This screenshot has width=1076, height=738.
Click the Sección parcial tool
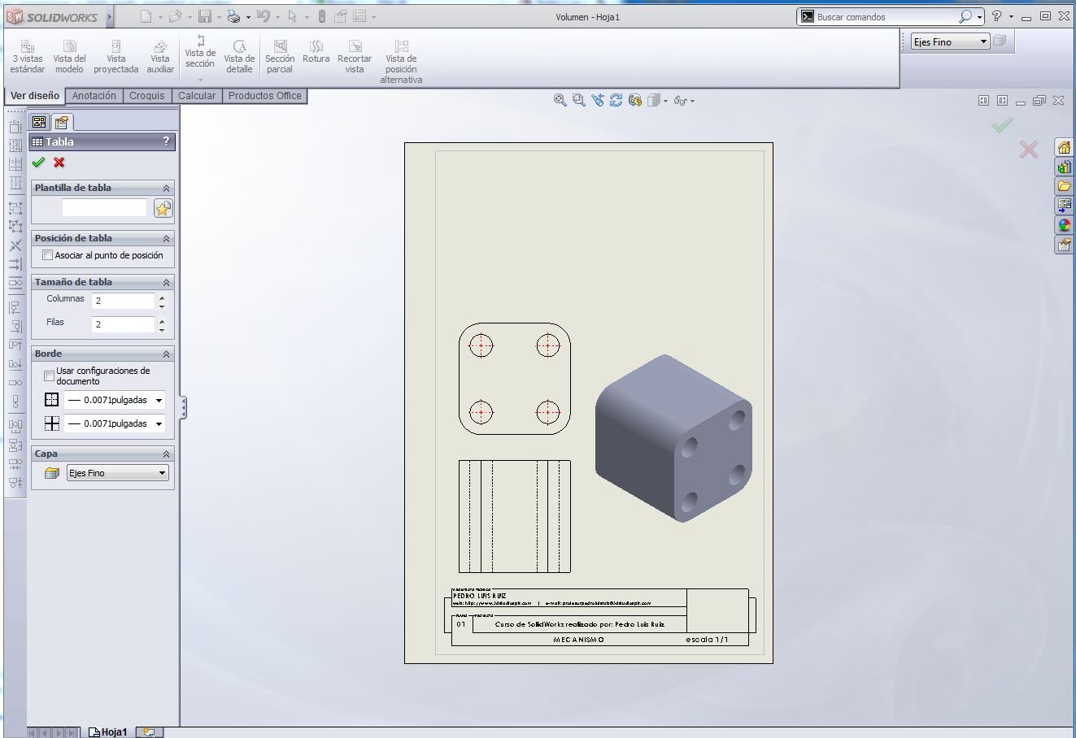pyautogui.click(x=280, y=58)
